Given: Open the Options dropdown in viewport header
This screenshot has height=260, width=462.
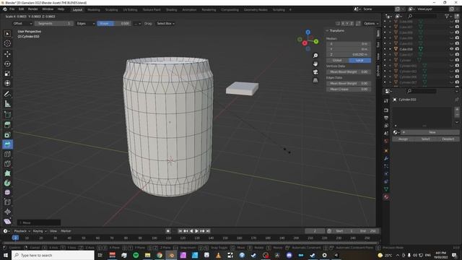Looking at the screenshot, I should point(371,23).
